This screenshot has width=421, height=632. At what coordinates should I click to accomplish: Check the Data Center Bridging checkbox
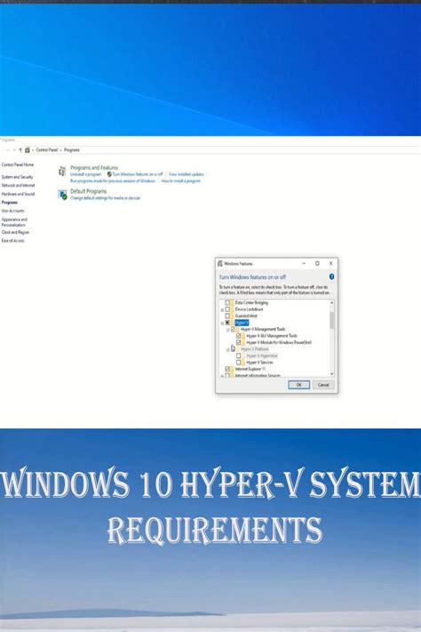227,303
